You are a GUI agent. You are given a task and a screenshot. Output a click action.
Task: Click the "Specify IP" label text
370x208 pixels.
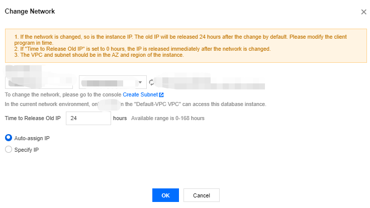[27, 149]
